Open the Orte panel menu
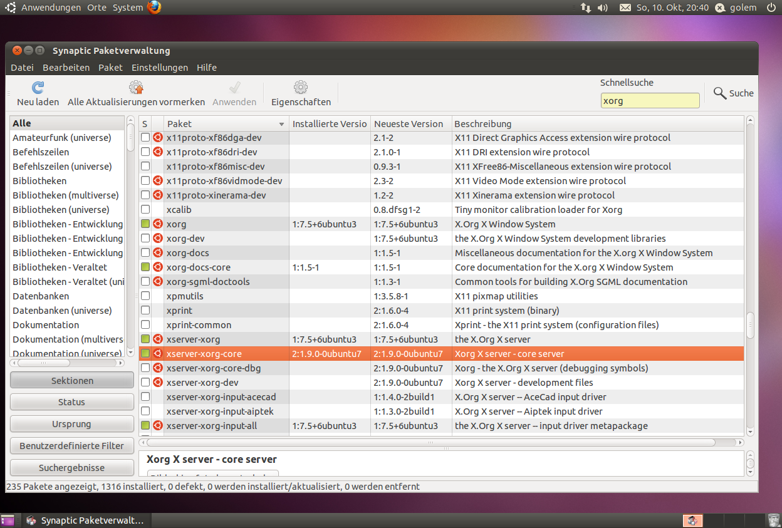This screenshot has height=528, width=782. pos(97,8)
